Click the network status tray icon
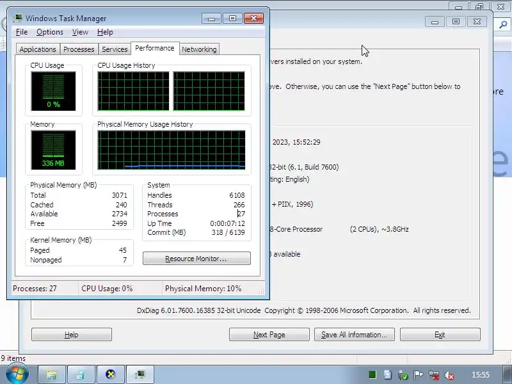The image size is (512, 384). (434, 375)
